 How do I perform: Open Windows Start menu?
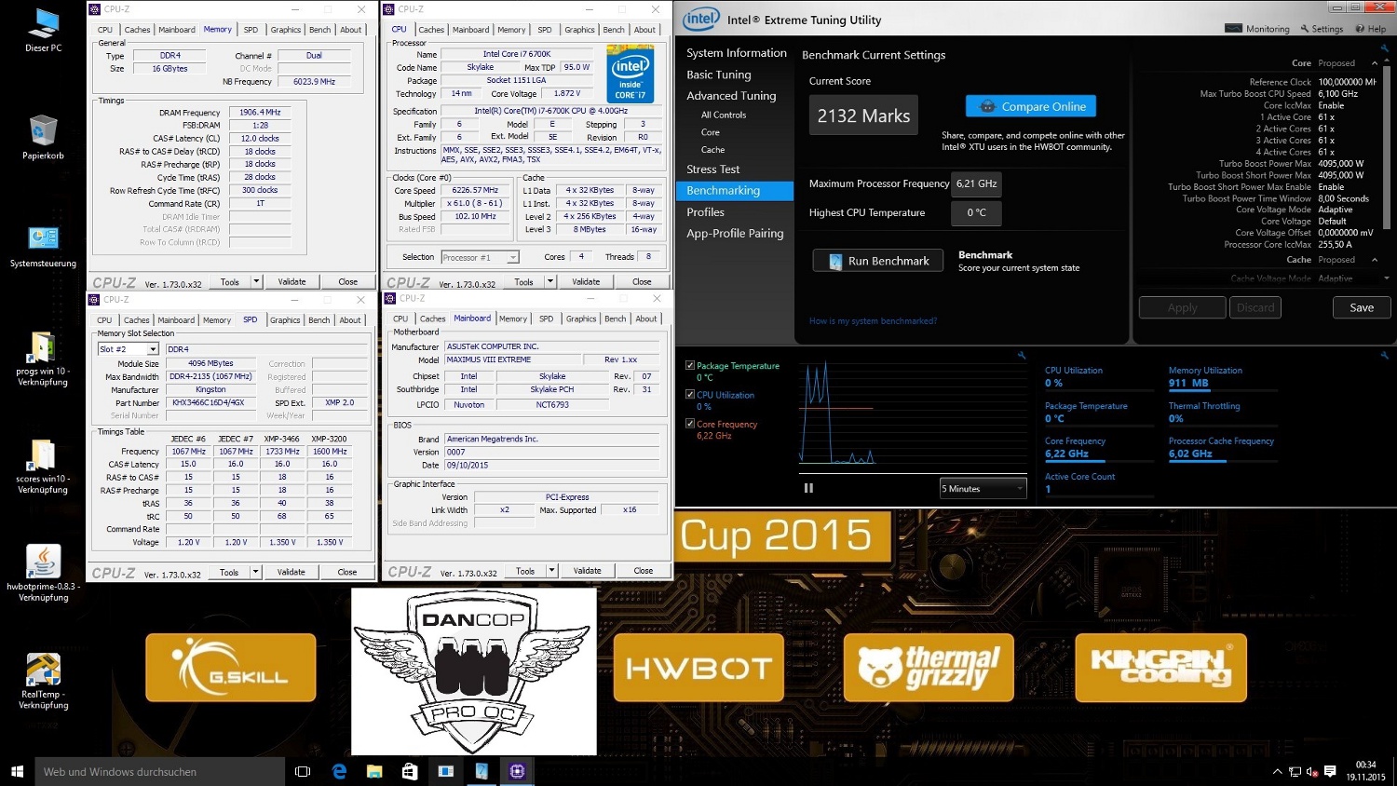pos(17,771)
